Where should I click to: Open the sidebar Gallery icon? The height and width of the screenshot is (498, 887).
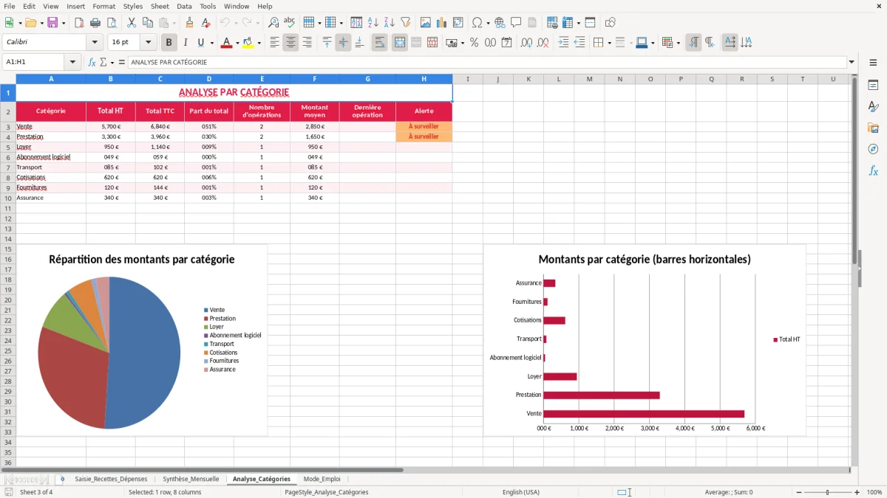873,128
